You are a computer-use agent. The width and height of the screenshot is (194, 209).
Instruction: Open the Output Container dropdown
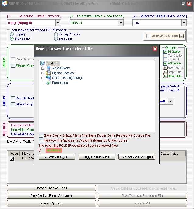(x=58, y=23)
